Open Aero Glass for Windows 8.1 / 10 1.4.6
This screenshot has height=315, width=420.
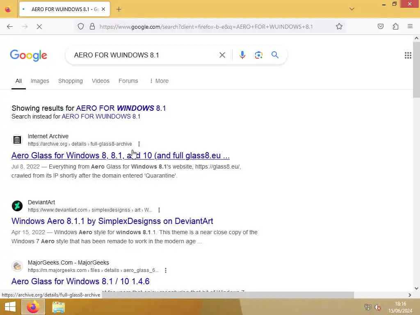tap(80, 281)
